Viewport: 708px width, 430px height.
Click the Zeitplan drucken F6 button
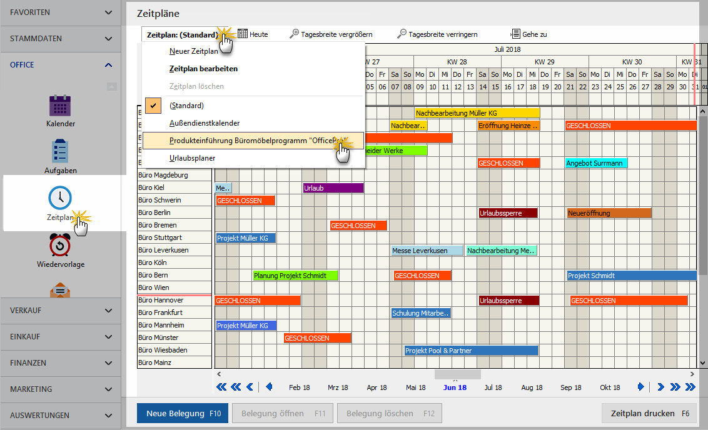click(x=649, y=413)
